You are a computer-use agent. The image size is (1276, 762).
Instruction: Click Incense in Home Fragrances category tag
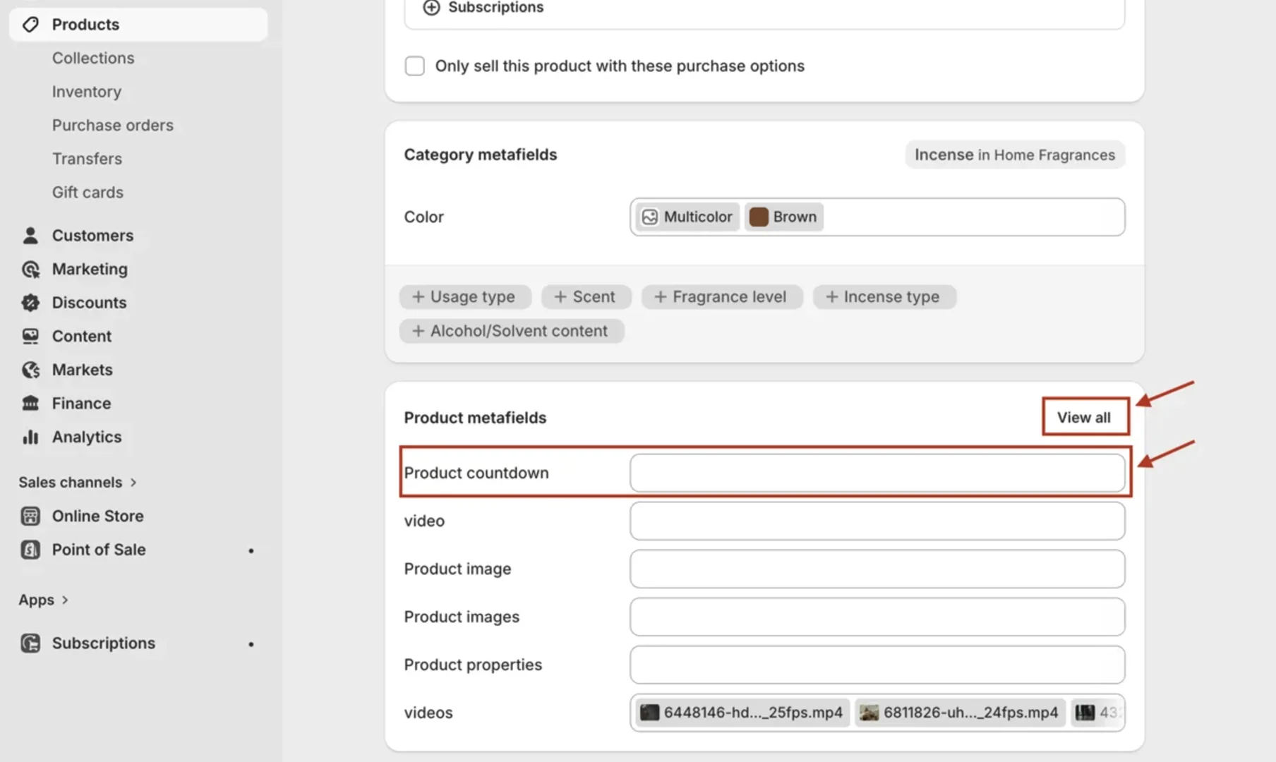1015,155
